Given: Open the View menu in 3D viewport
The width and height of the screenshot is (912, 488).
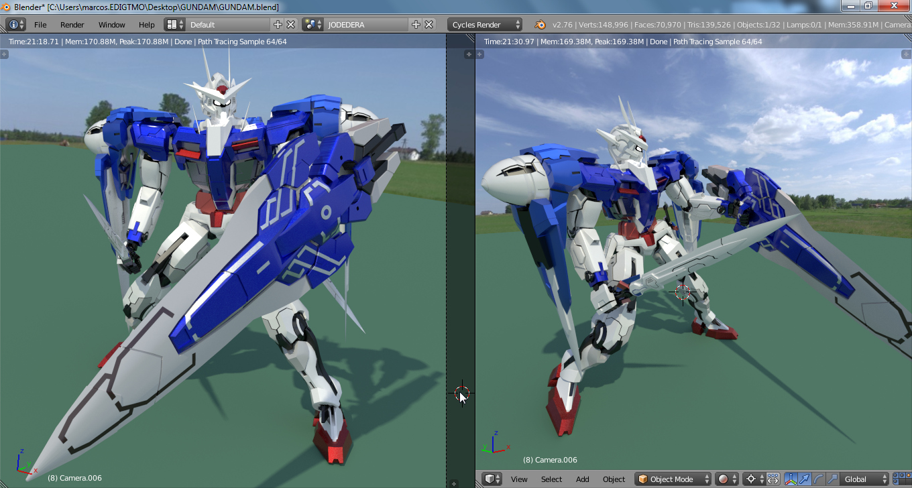Looking at the screenshot, I should [519, 479].
